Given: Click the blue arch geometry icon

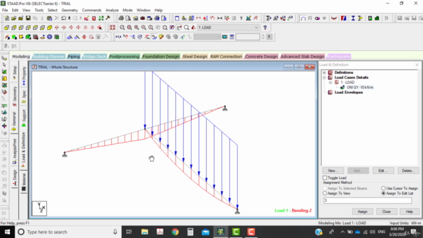Looking at the screenshot, I should (x=303, y=19).
